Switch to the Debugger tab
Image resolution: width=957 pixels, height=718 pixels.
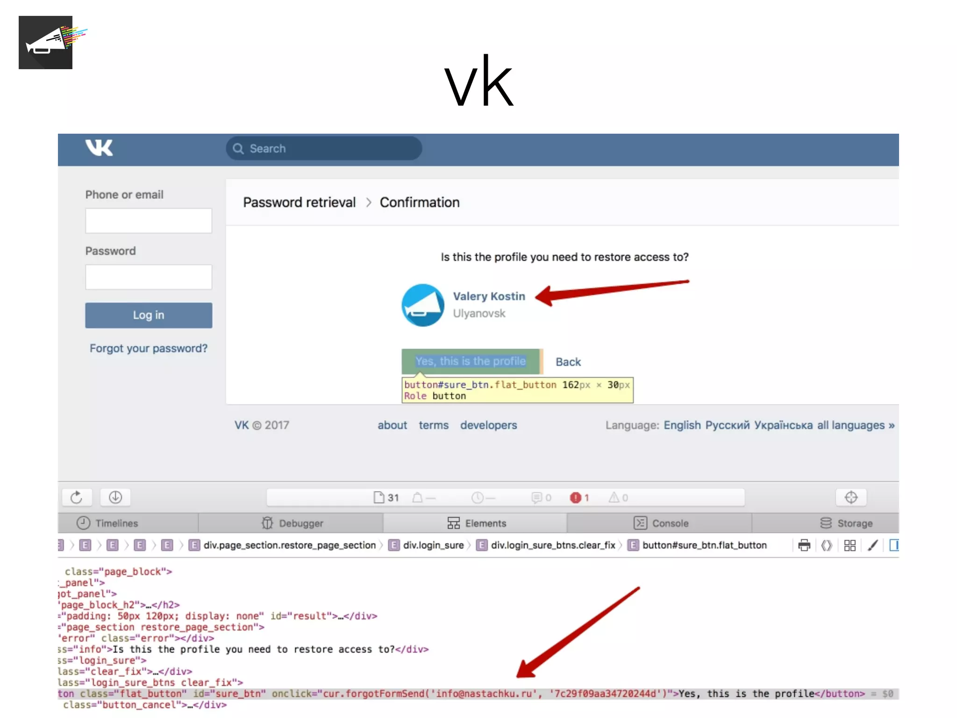click(x=291, y=523)
